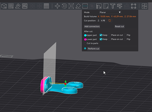Click the Arrange all objects icon
The image size is (152, 112).
(x=25, y=6)
